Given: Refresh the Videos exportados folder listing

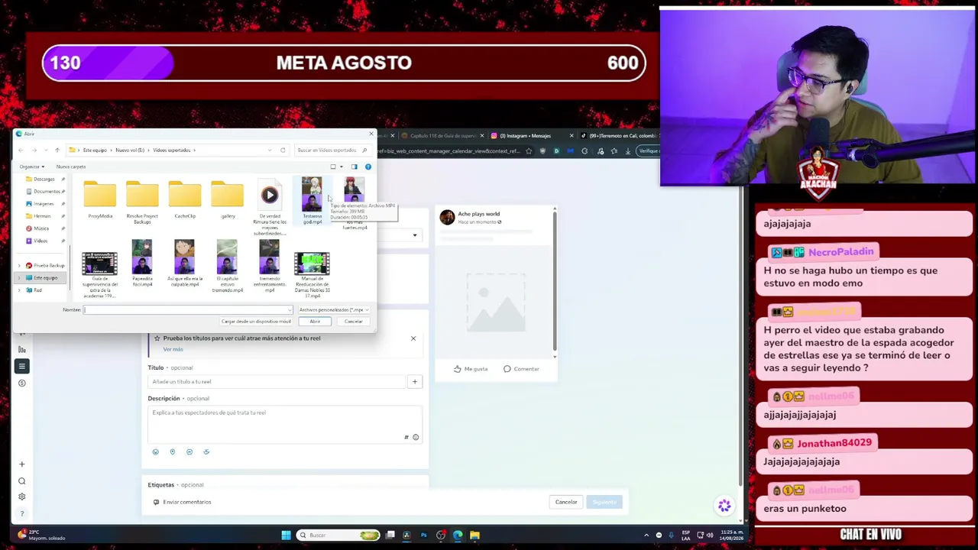Looking at the screenshot, I should coord(283,150).
